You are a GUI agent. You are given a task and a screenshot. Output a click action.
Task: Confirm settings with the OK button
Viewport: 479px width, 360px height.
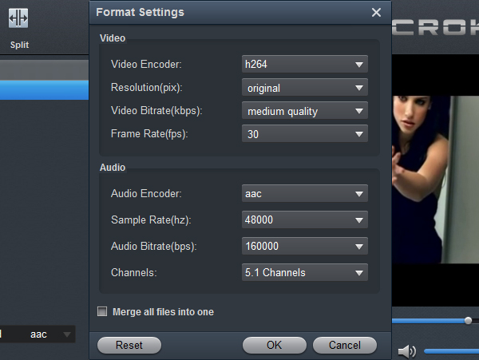point(274,346)
